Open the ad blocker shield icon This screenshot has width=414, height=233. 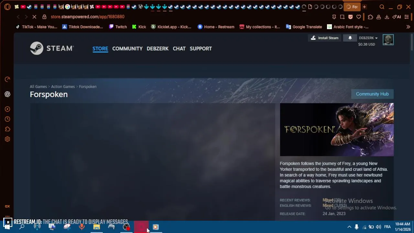[x=350, y=17]
